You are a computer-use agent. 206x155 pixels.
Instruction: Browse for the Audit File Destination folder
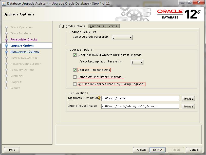pyautogui.click(x=188, y=106)
